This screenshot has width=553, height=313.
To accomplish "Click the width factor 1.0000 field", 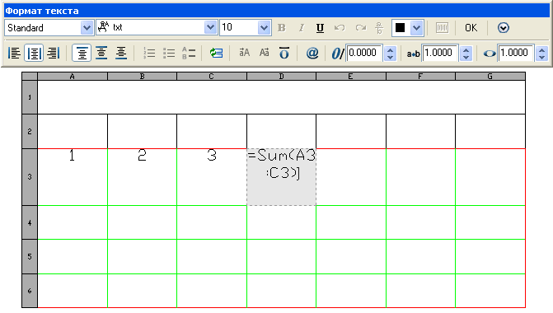I will click(516, 54).
